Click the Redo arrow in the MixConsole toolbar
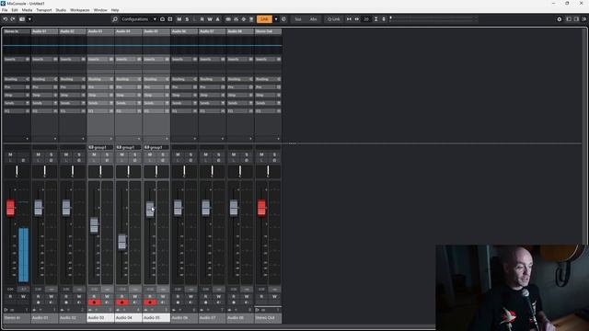The width and height of the screenshot is (589, 331). pyautogui.click(x=12, y=19)
